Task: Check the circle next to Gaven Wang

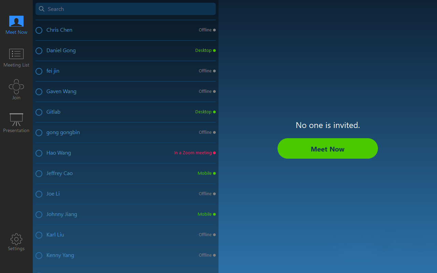Action: point(39,92)
